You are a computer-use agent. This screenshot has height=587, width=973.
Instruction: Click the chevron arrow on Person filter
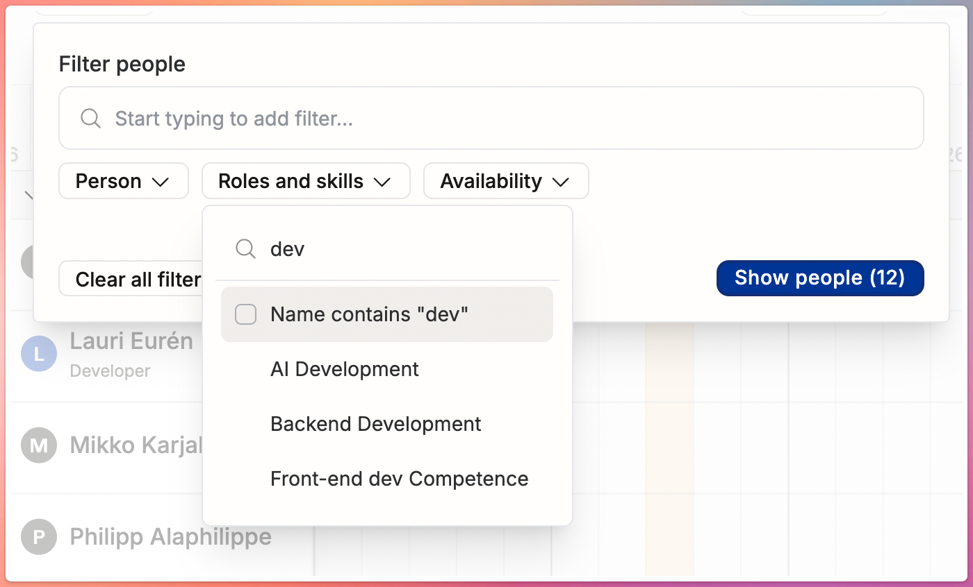tap(161, 182)
